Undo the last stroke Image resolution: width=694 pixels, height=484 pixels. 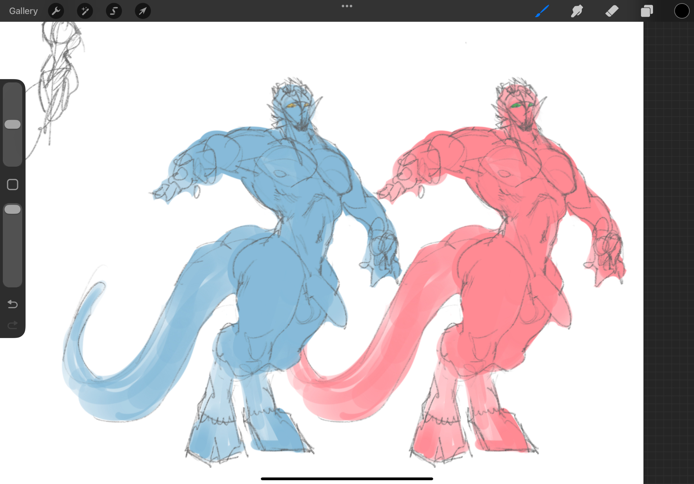[x=13, y=304]
